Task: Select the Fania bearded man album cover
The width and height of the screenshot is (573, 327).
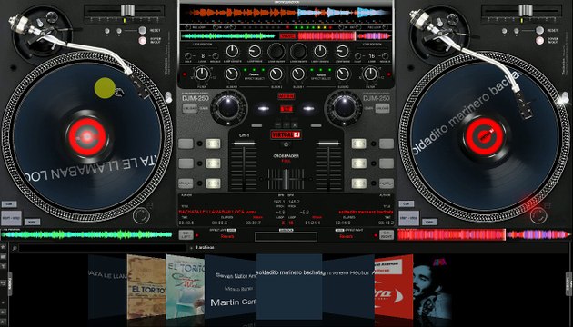Action: (x=432, y=286)
